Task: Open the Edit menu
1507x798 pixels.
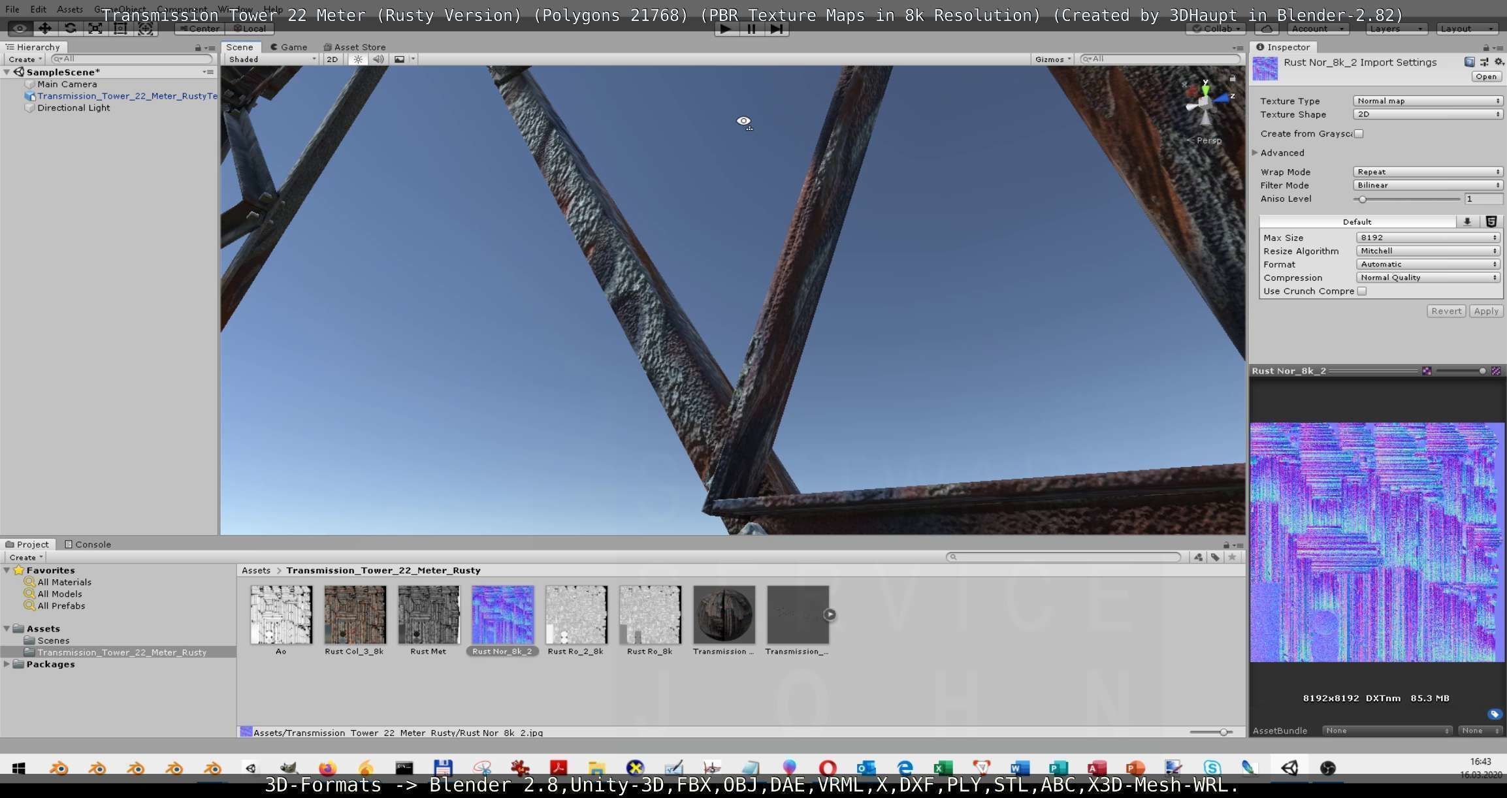Action: pos(38,10)
